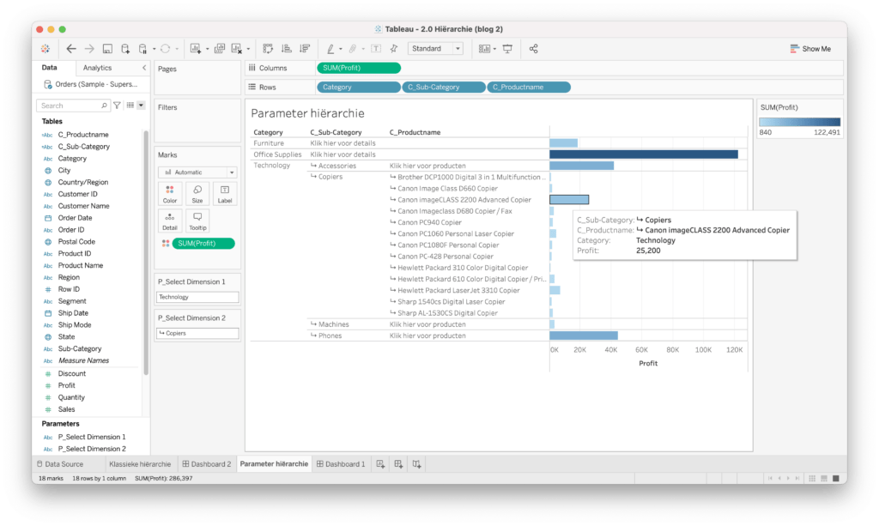
Task: Click the Save workbook icon in toolbar
Action: 107,49
